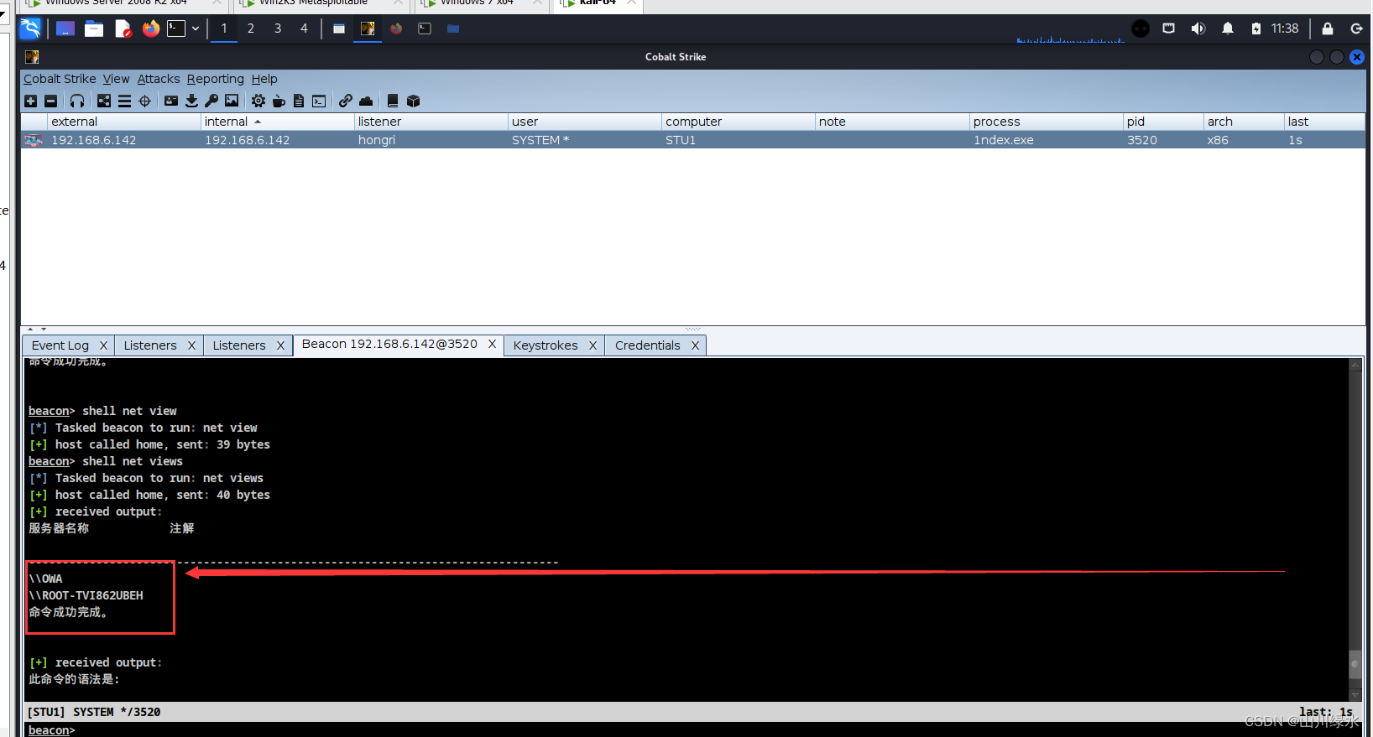Sort sessions by the arch column header
The image size is (1373, 737).
coord(1244,122)
